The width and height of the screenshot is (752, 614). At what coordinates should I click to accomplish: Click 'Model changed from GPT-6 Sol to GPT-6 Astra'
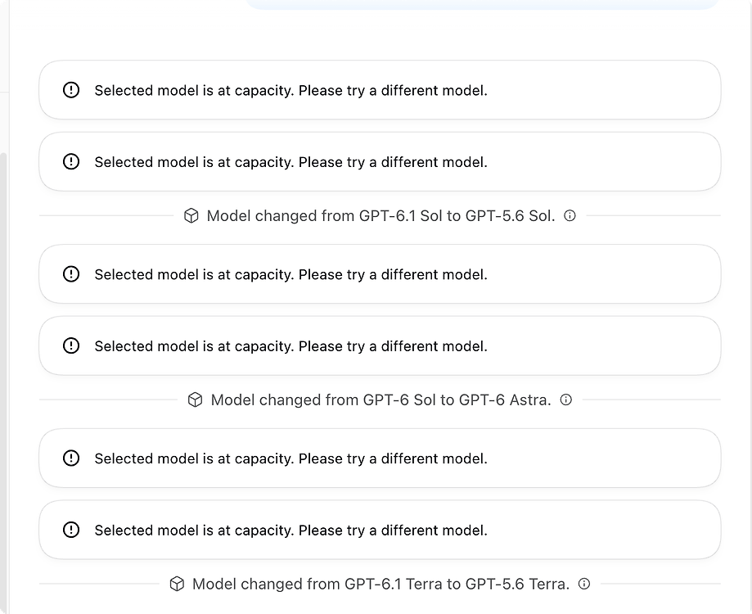pos(381,400)
